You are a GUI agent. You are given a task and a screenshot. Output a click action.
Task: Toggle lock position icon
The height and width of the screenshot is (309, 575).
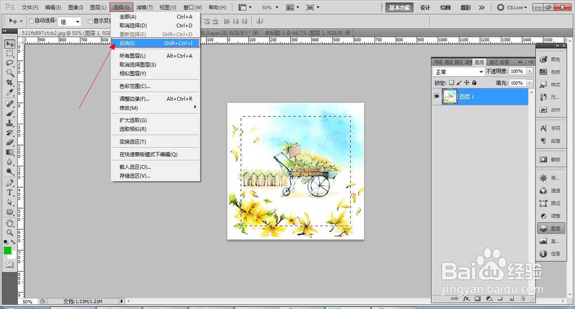pos(466,82)
